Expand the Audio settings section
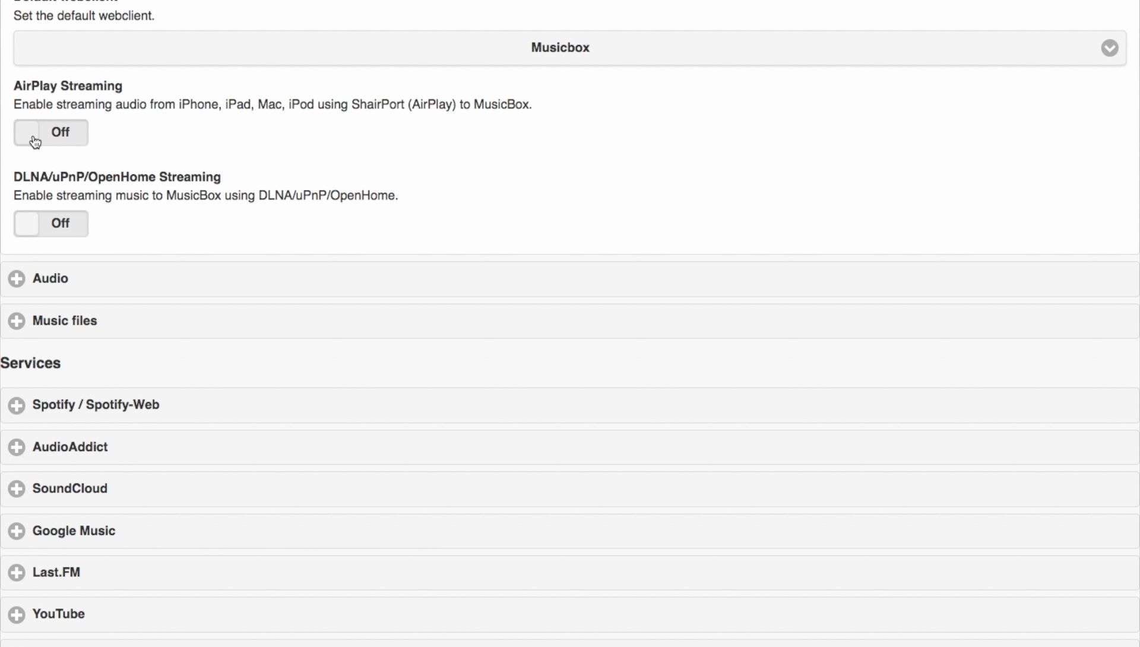The width and height of the screenshot is (1140, 647). pyautogui.click(x=50, y=278)
